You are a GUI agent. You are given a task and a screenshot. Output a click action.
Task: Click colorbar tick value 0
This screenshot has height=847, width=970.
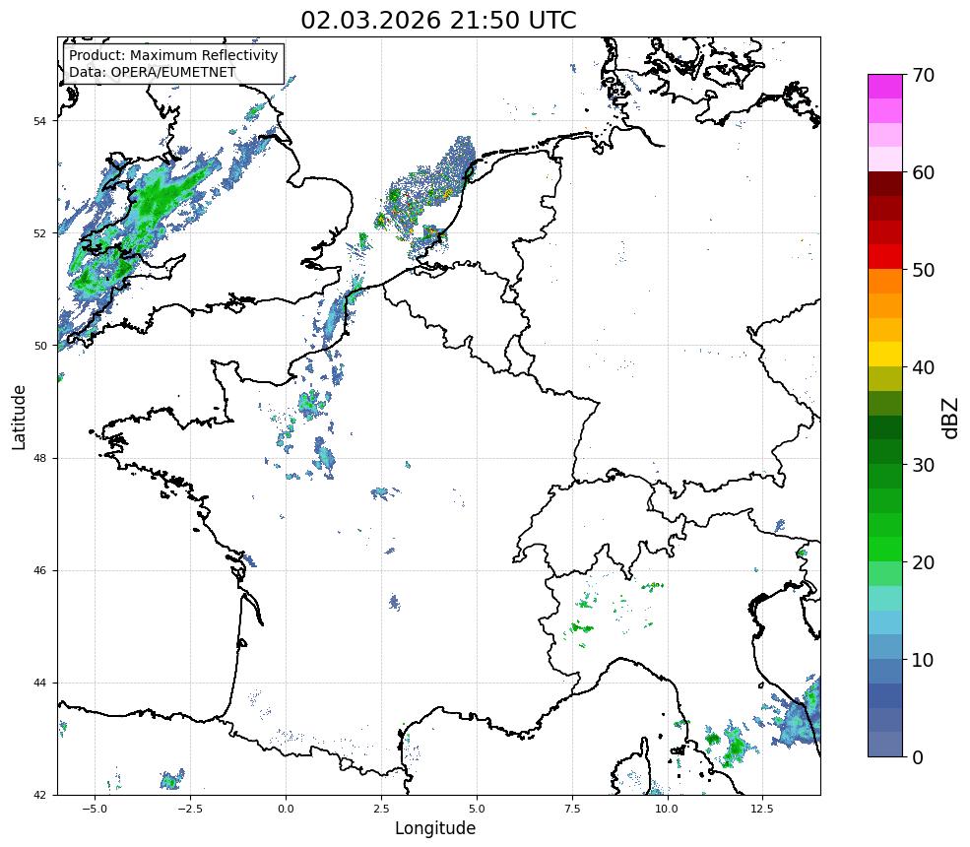pyautogui.click(x=918, y=758)
